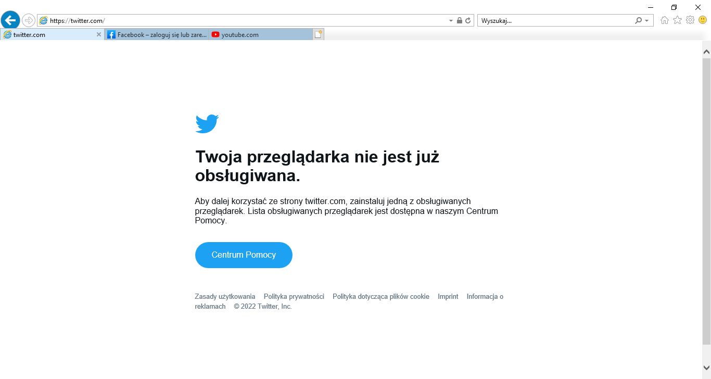Click the vertical scrollbar thumb
This screenshot has height=379, width=711.
[706, 200]
